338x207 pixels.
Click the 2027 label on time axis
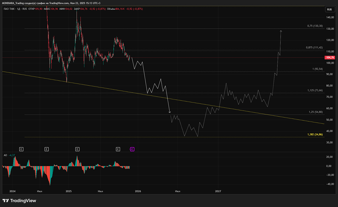tap(218, 191)
